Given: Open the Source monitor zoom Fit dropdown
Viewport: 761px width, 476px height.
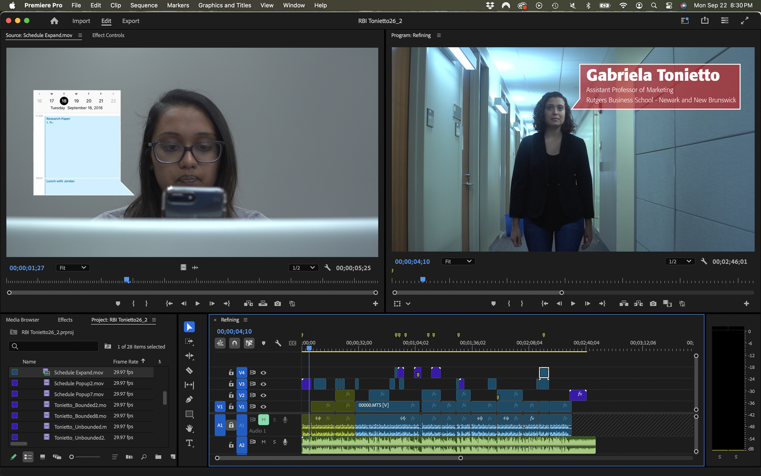Looking at the screenshot, I should (x=73, y=267).
